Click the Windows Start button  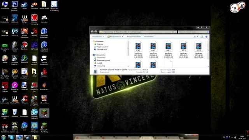click(x=4, y=137)
